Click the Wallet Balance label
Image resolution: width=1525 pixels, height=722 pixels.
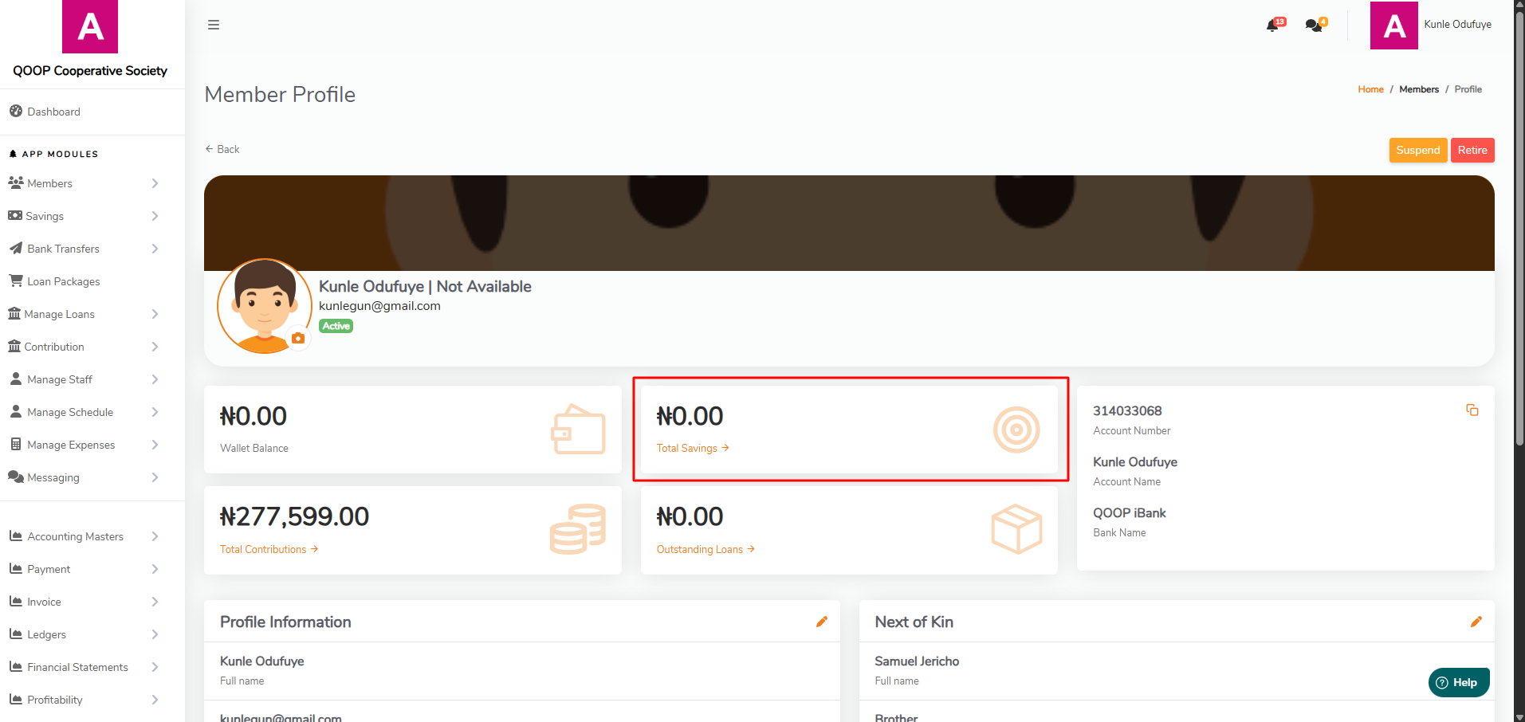(254, 449)
